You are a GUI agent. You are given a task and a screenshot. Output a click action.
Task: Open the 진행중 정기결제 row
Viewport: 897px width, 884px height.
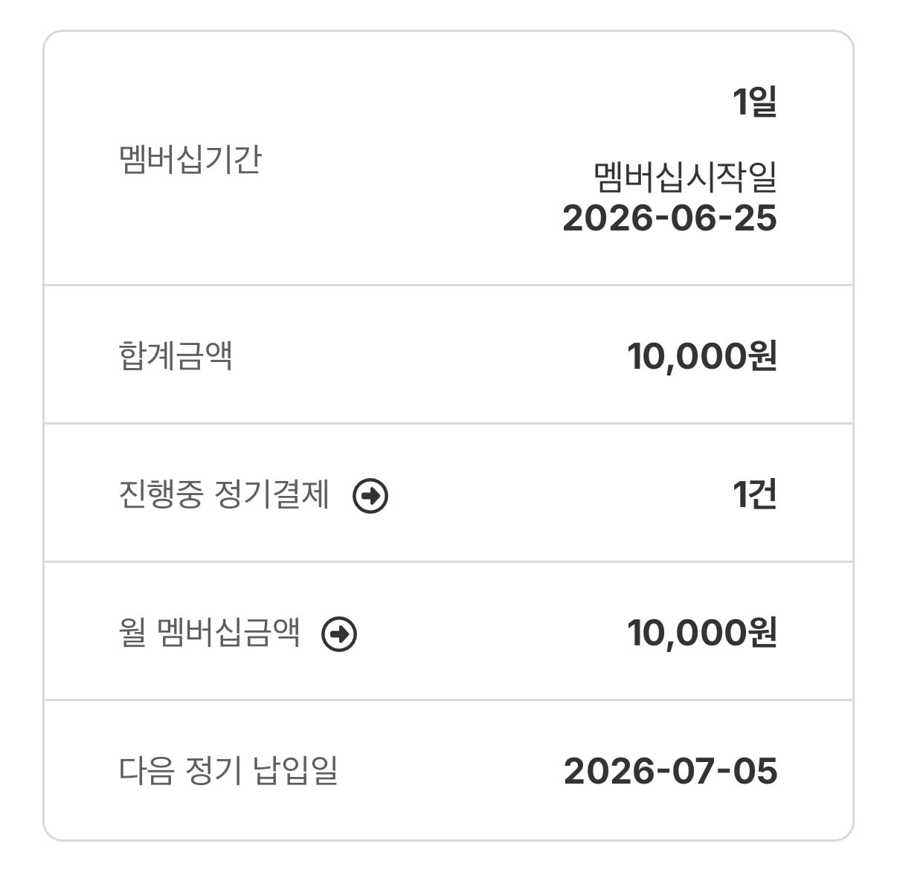pos(448,493)
